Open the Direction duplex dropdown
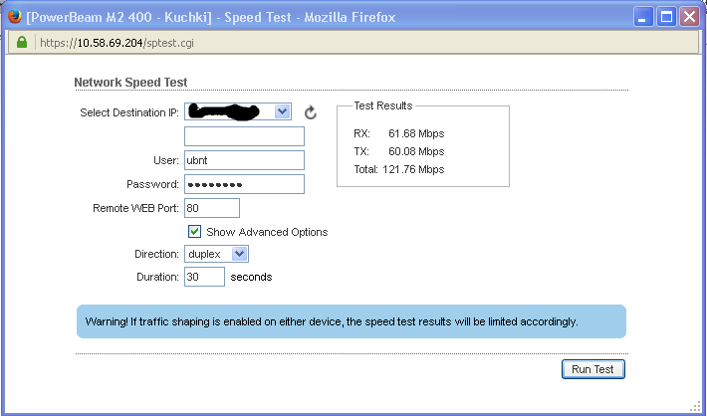 pos(216,254)
